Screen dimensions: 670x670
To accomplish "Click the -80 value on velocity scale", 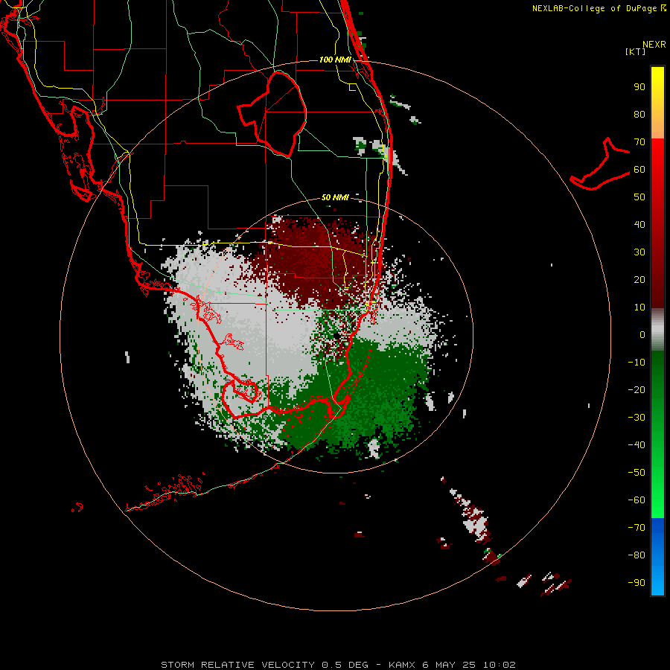I will coord(636,555).
